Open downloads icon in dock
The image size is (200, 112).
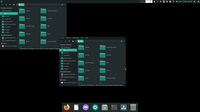pos(123,107)
